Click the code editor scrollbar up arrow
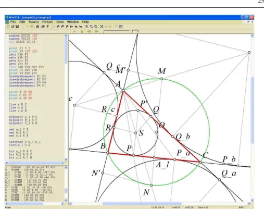The image size is (264, 209). click(x=66, y=35)
